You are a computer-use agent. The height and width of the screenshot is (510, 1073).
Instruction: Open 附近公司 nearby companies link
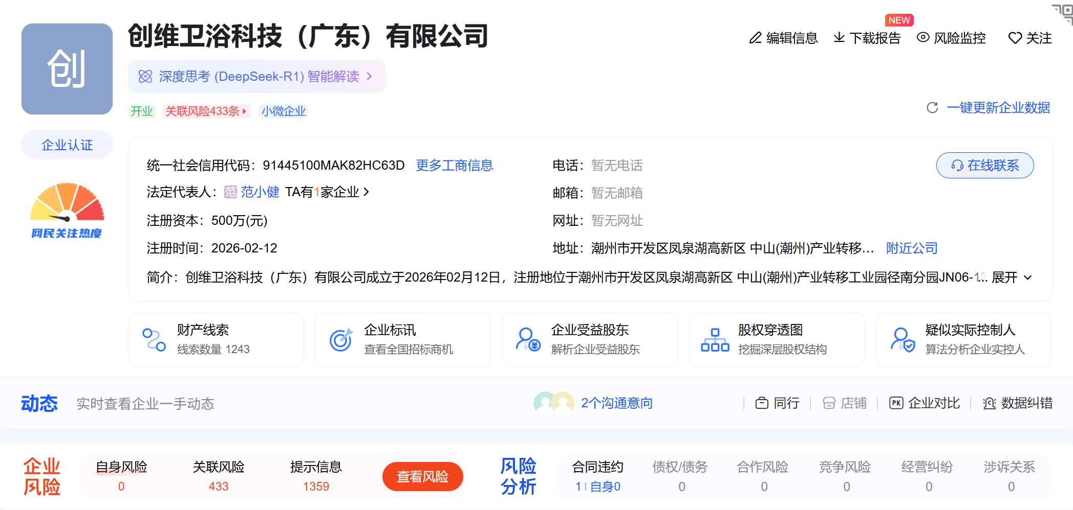click(911, 248)
